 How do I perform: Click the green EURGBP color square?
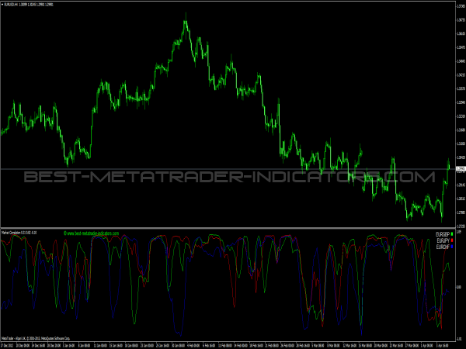tap(452, 234)
